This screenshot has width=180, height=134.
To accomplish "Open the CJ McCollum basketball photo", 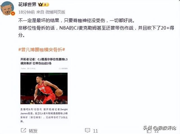I will click(x=44, y=88).
